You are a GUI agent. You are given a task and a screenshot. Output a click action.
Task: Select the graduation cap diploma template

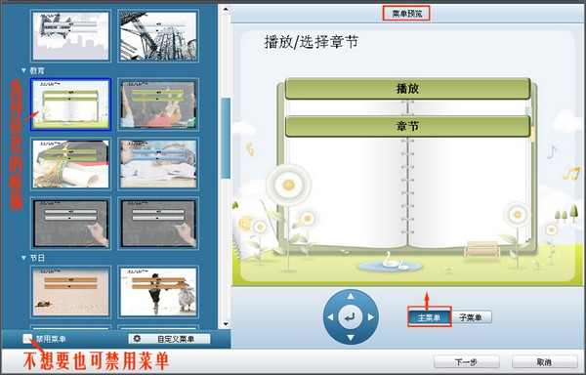70,164
